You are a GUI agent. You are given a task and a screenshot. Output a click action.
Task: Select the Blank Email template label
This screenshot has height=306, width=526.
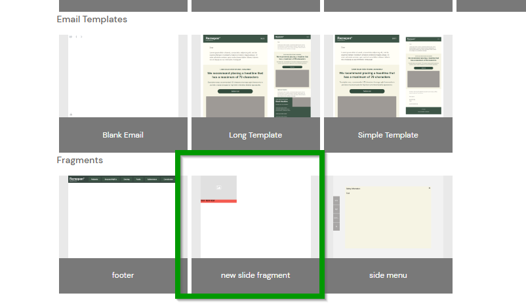click(x=123, y=135)
